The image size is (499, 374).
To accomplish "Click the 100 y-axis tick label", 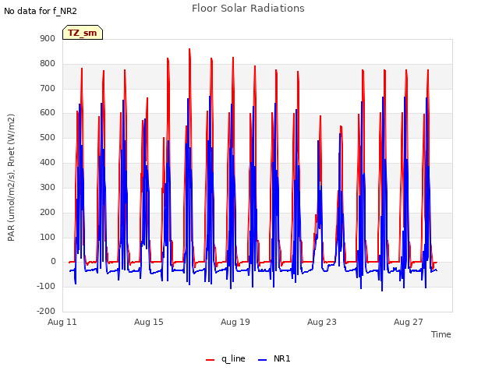I will (48, 237).
